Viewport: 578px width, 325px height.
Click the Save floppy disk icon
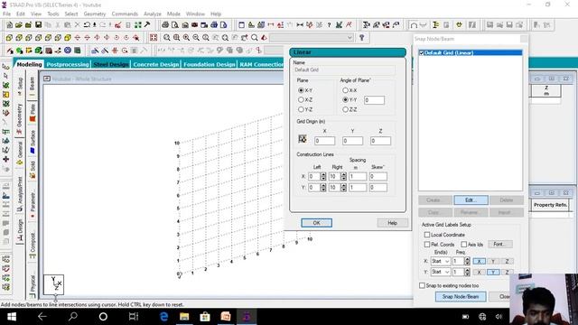click(x=38, y=25)
